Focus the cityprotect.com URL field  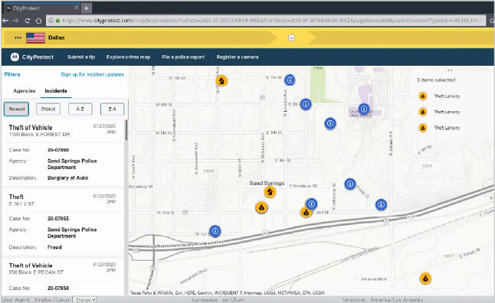266,21
